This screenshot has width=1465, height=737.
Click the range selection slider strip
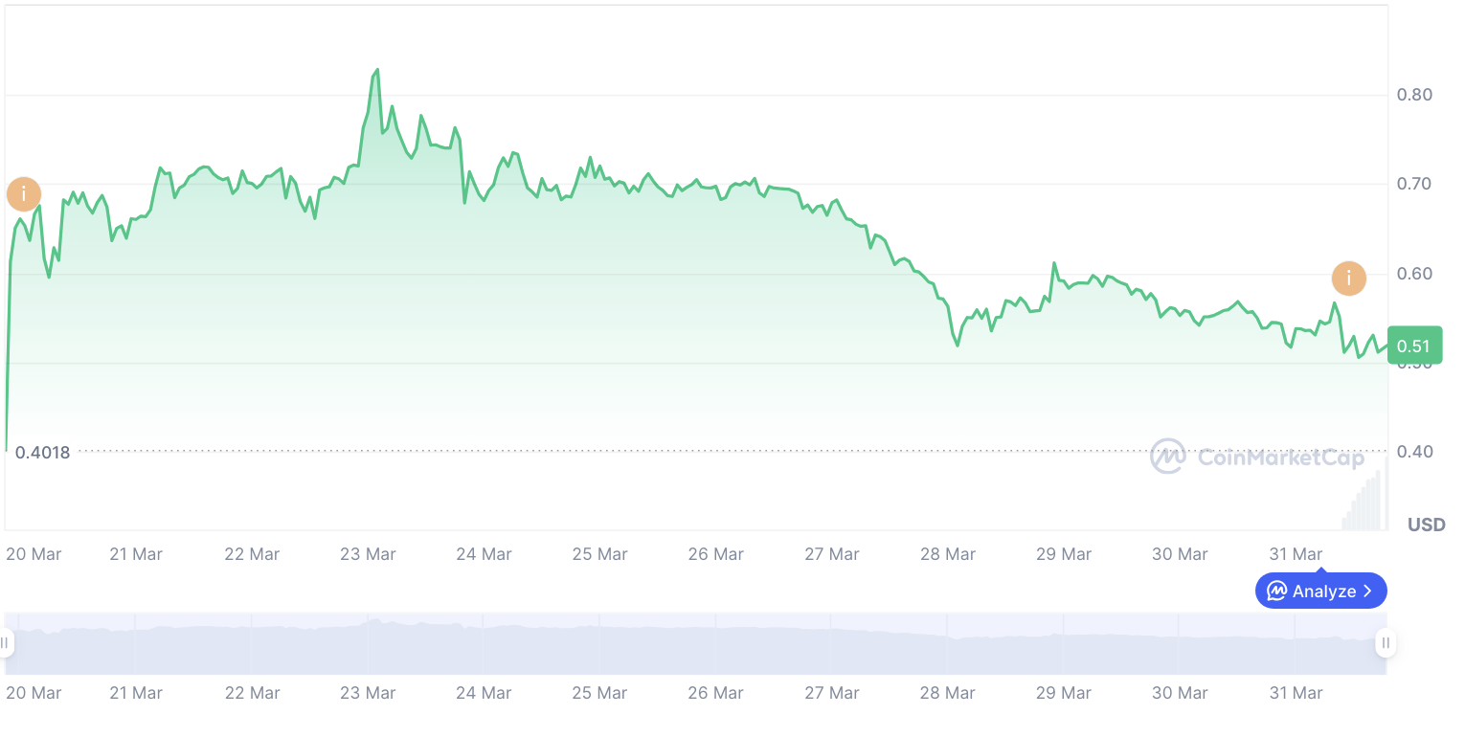(694, 643)
